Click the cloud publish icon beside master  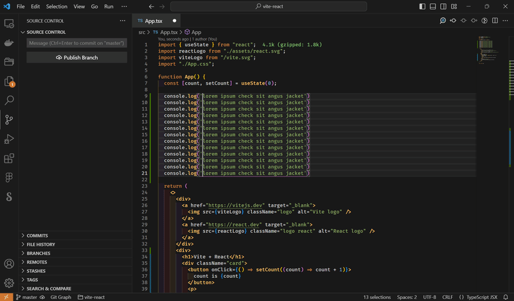click(x=42, y=297)
